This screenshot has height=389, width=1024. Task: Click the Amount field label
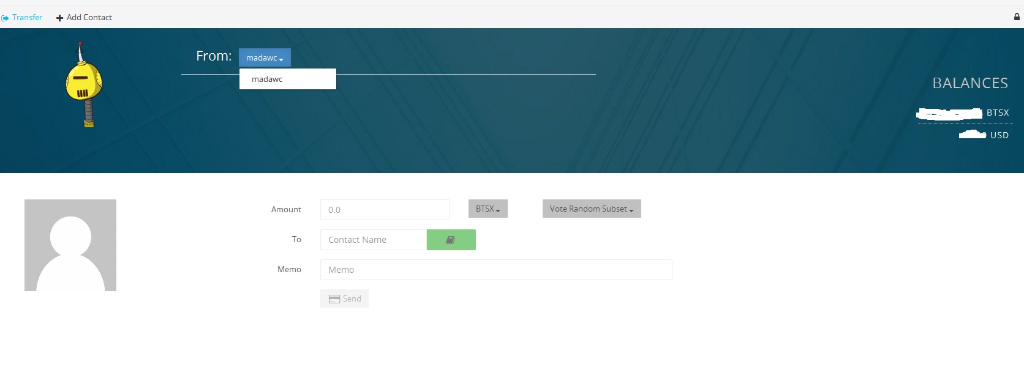click(286, 209)
